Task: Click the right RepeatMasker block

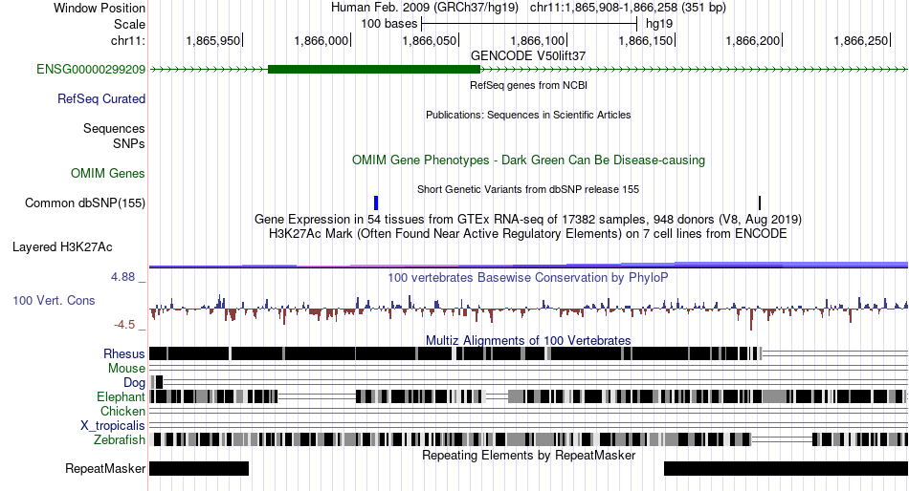Action: (x=786, y=468)
